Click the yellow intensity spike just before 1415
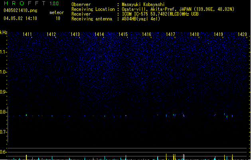Image resolution: width=251 pixels, height=160 pixels. tap(126, 158)
